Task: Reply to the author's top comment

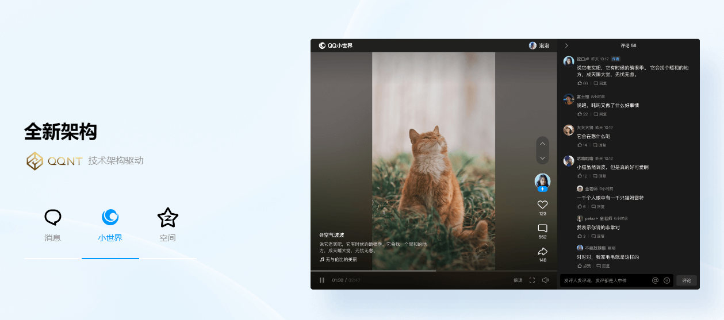Action: 600,83
